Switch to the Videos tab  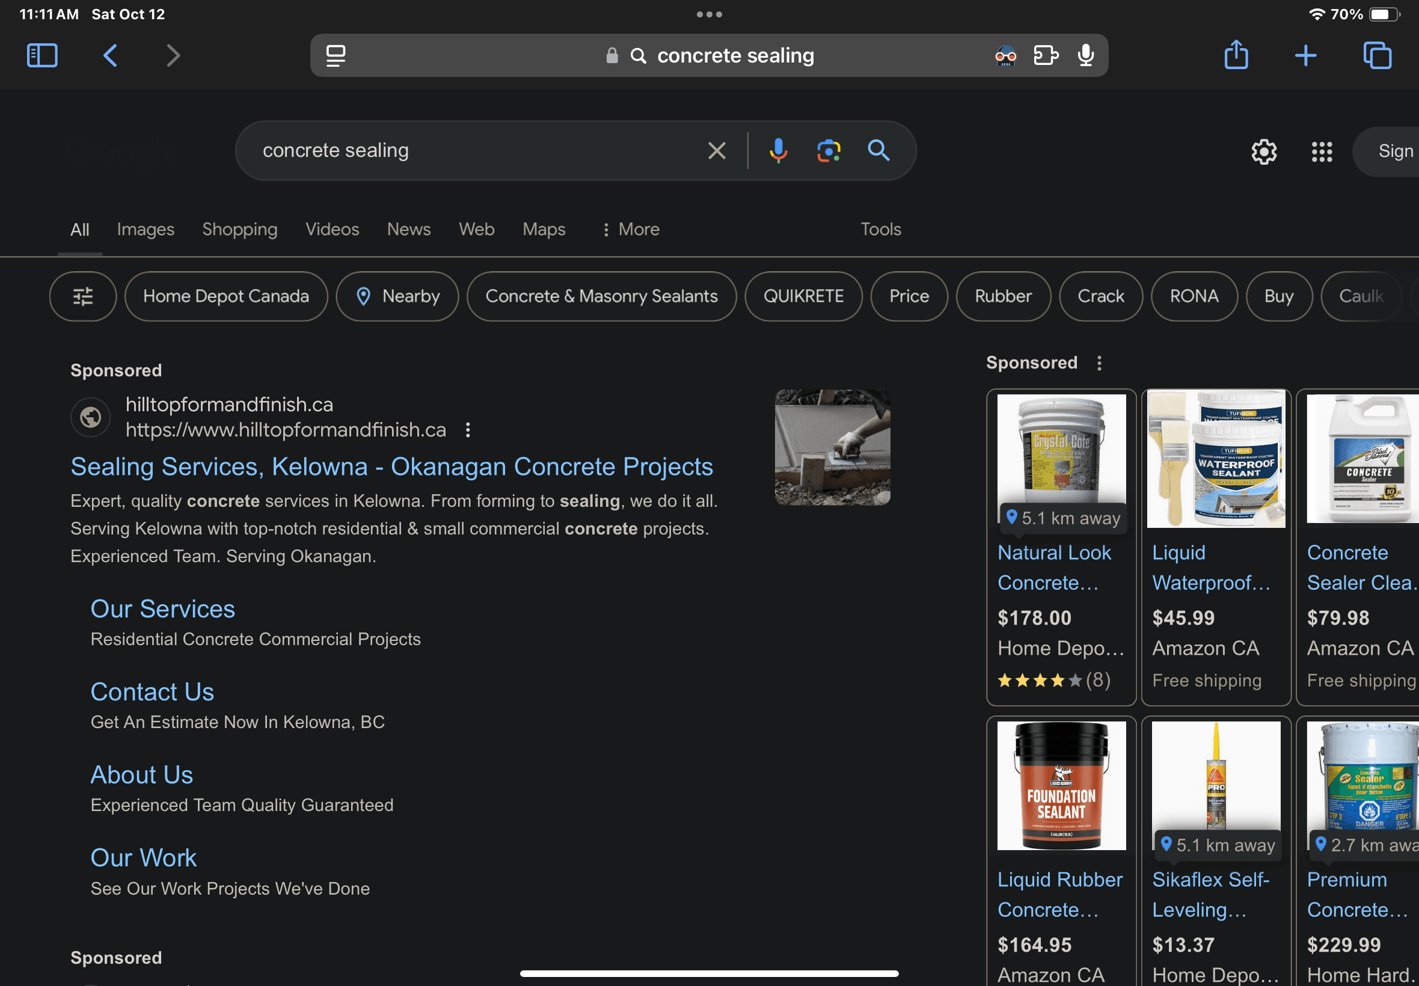(x=333, y=229)
